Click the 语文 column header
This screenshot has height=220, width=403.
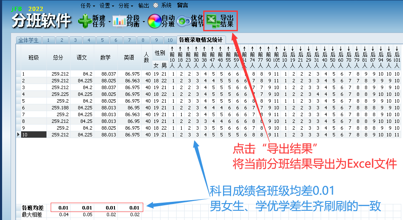tap(82, 57)
